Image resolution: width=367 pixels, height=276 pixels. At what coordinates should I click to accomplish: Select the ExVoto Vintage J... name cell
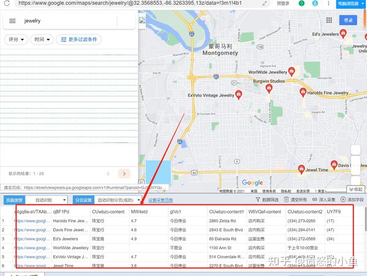70,257
